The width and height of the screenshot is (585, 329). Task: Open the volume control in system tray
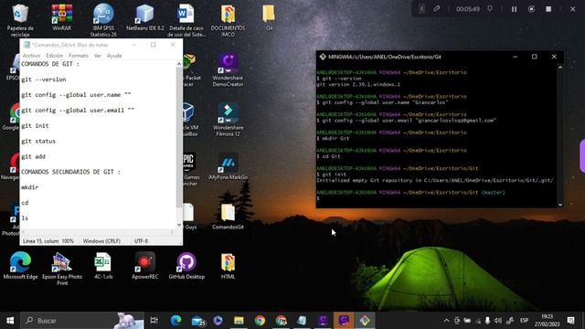click(x=497, y=321)
